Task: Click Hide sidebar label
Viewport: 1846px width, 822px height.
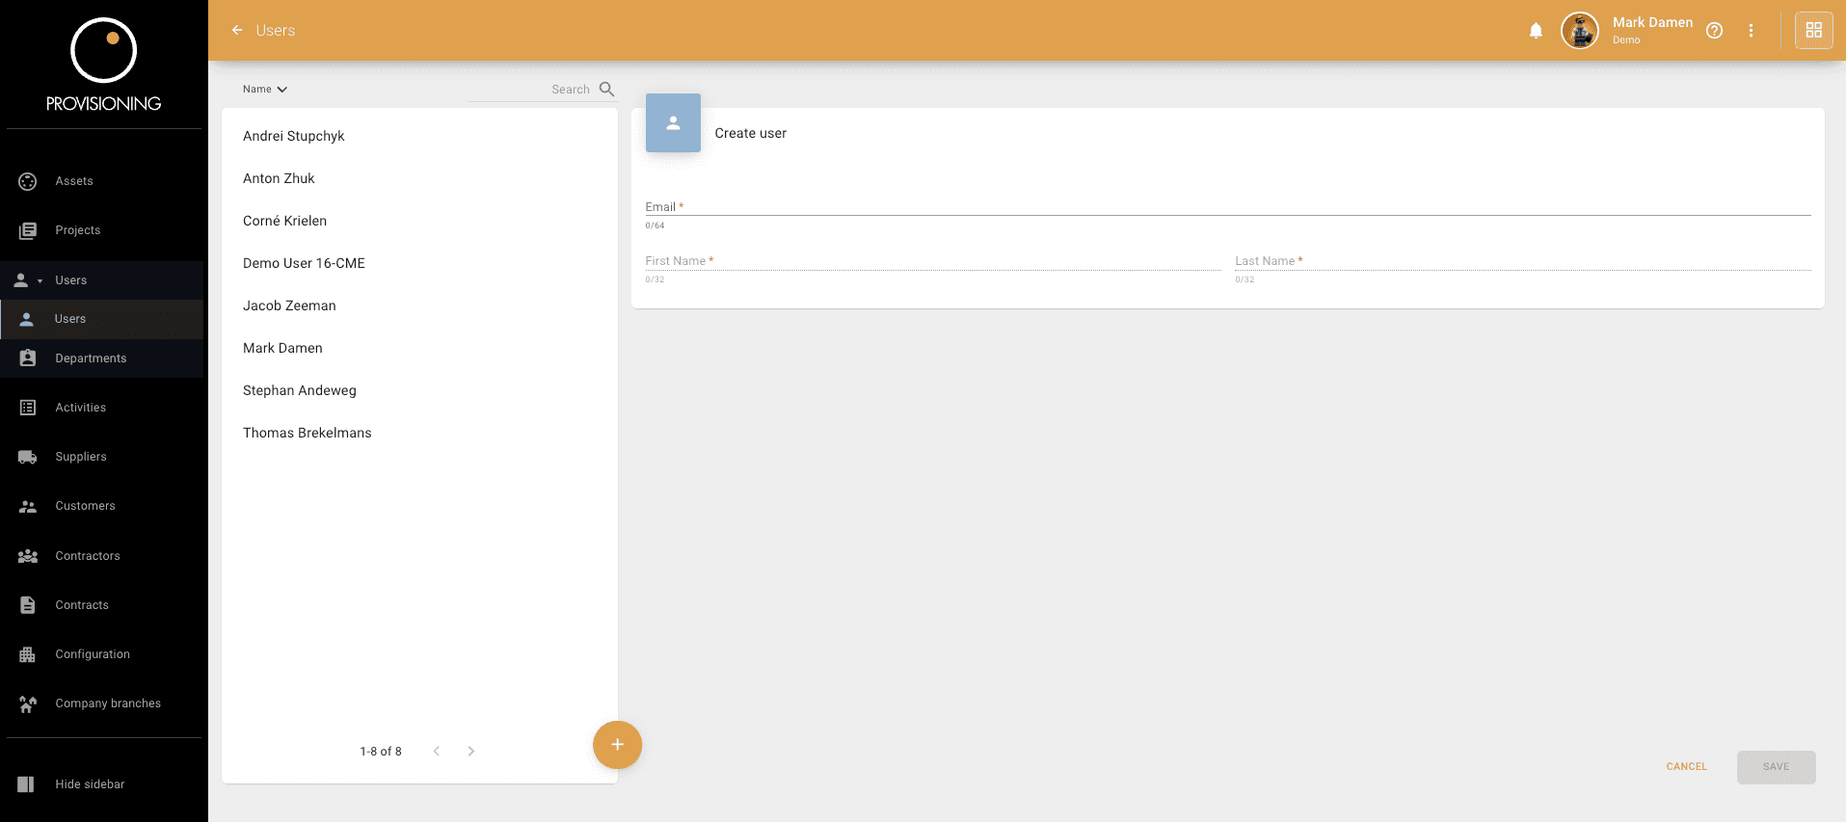Action: coord(90,784)
